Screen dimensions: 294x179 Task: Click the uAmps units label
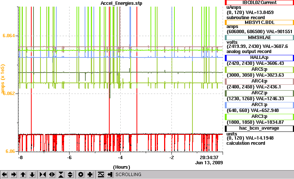point(234,7)
